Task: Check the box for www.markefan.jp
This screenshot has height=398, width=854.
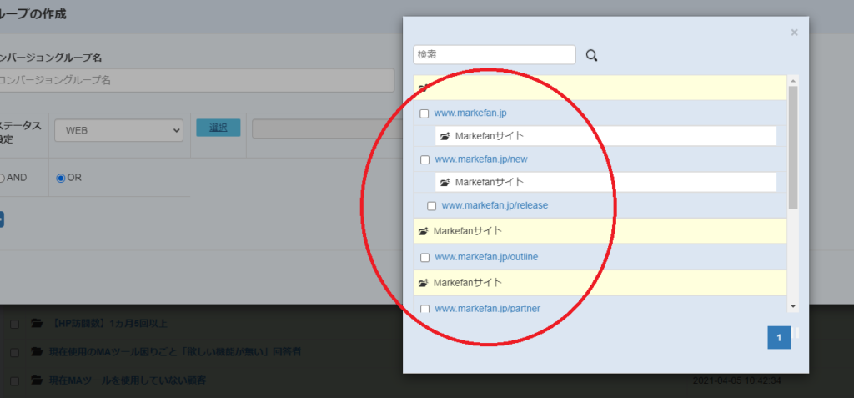Action: (424, 114)
